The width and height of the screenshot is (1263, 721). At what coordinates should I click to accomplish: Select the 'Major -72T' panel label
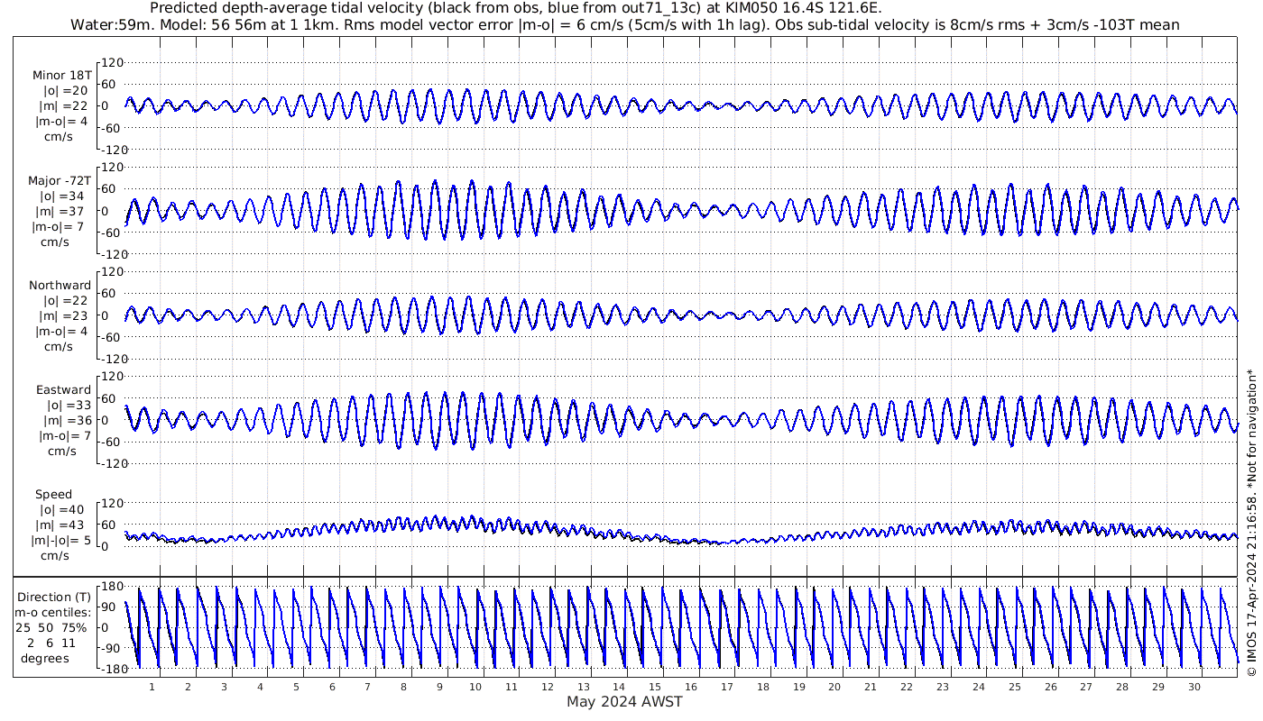point(60,180)
